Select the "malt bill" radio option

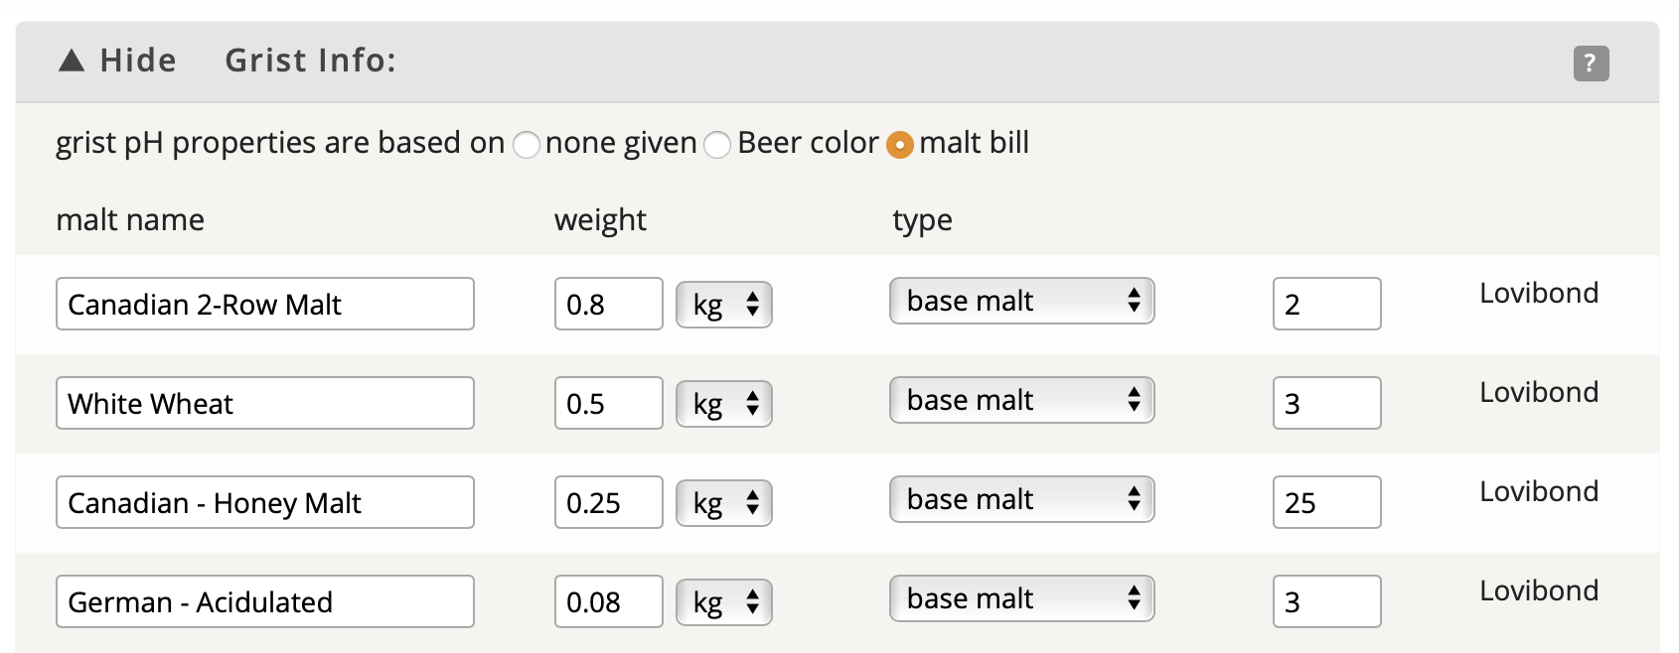coord(899,145)
